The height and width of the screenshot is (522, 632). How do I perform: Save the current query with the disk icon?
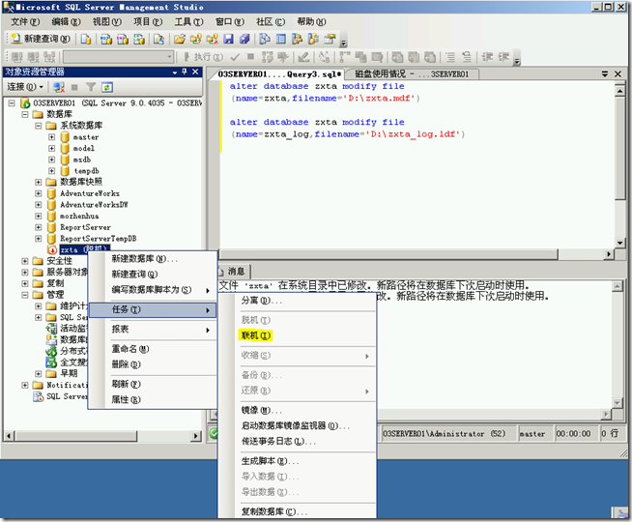coord(228,39)
